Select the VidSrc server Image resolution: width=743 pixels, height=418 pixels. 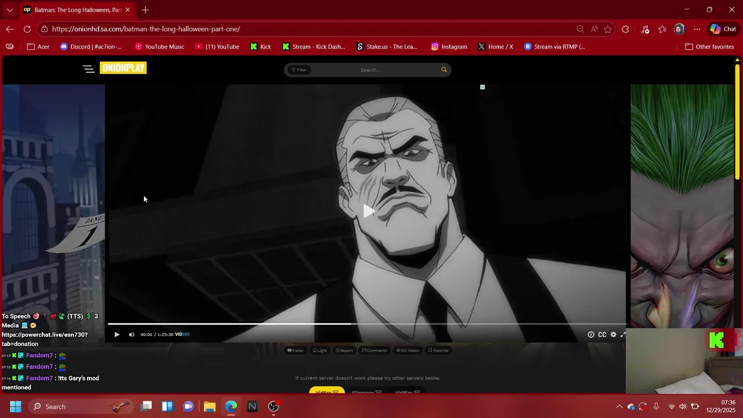pyautogui.click(x=327, y=391)
